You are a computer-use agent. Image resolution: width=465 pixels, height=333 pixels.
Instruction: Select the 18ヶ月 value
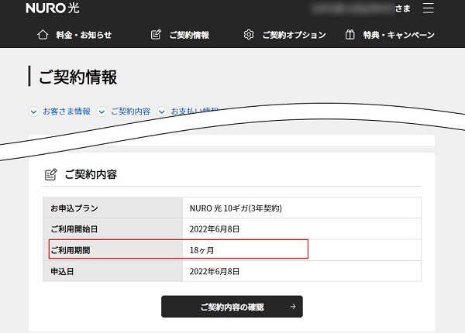pos(201,250)
